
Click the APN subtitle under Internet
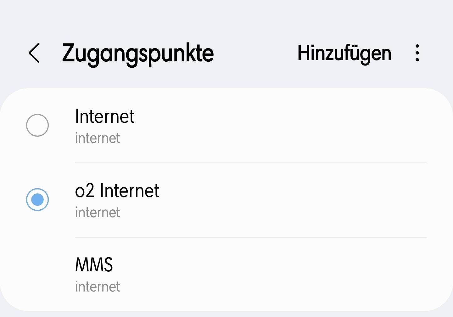pyautogui.click(x=98, y=138)
